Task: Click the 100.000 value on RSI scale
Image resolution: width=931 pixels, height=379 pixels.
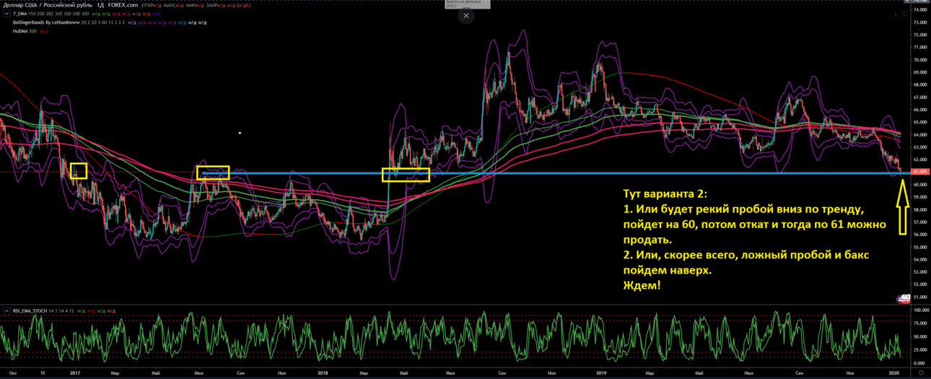Action: (921, 310)
